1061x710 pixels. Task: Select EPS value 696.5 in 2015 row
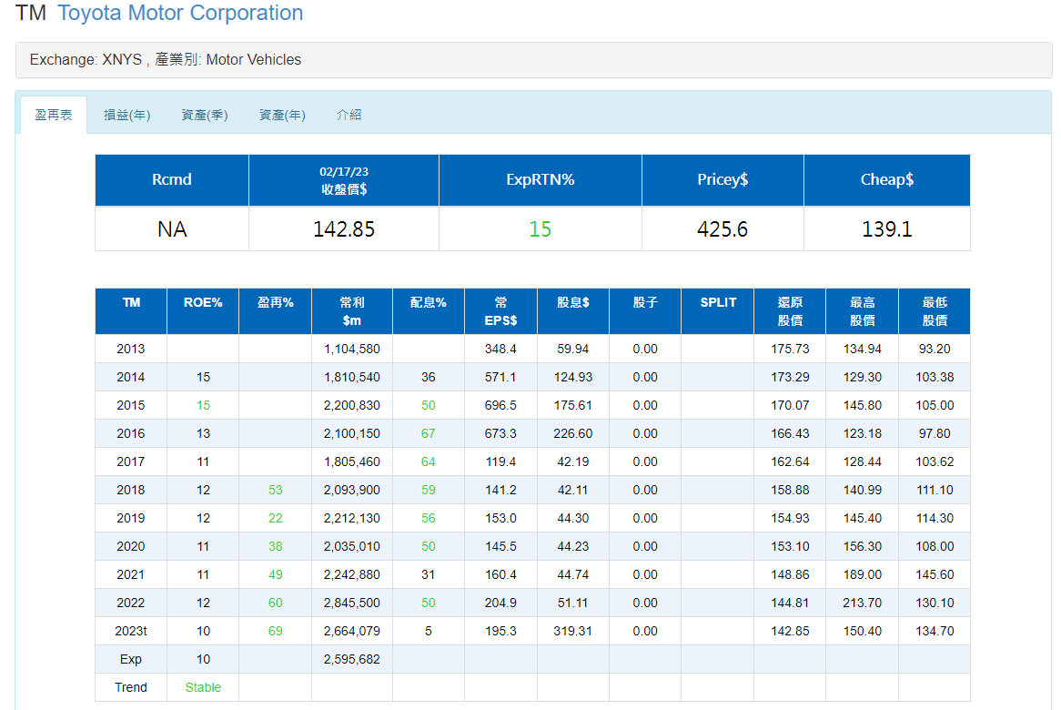(500, 405)
